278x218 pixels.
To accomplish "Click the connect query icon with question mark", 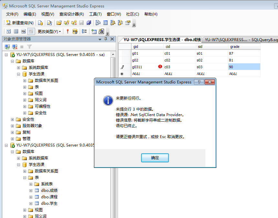I will tap(67, 23).
